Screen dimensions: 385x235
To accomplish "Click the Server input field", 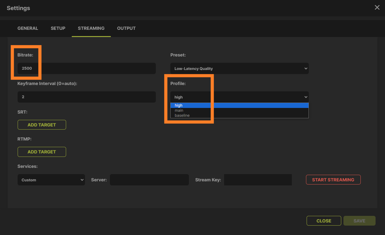I will coord(149,180).
